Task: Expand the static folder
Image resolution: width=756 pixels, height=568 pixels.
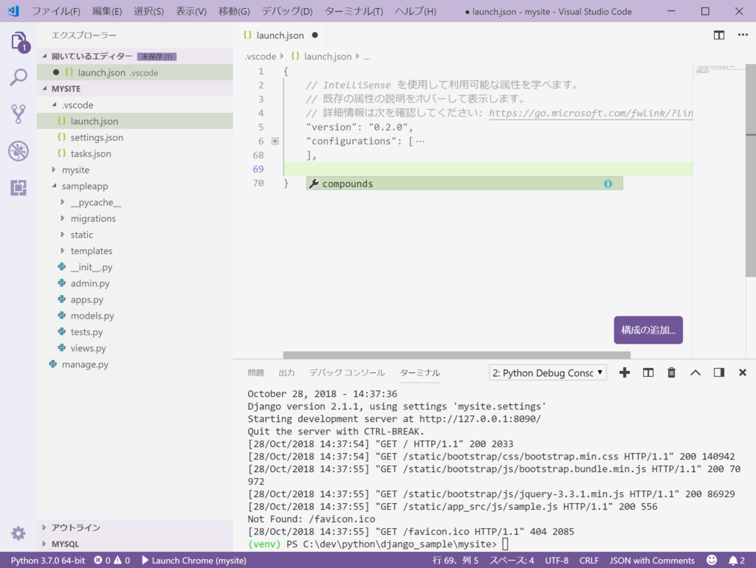Action: pos(63,235)
